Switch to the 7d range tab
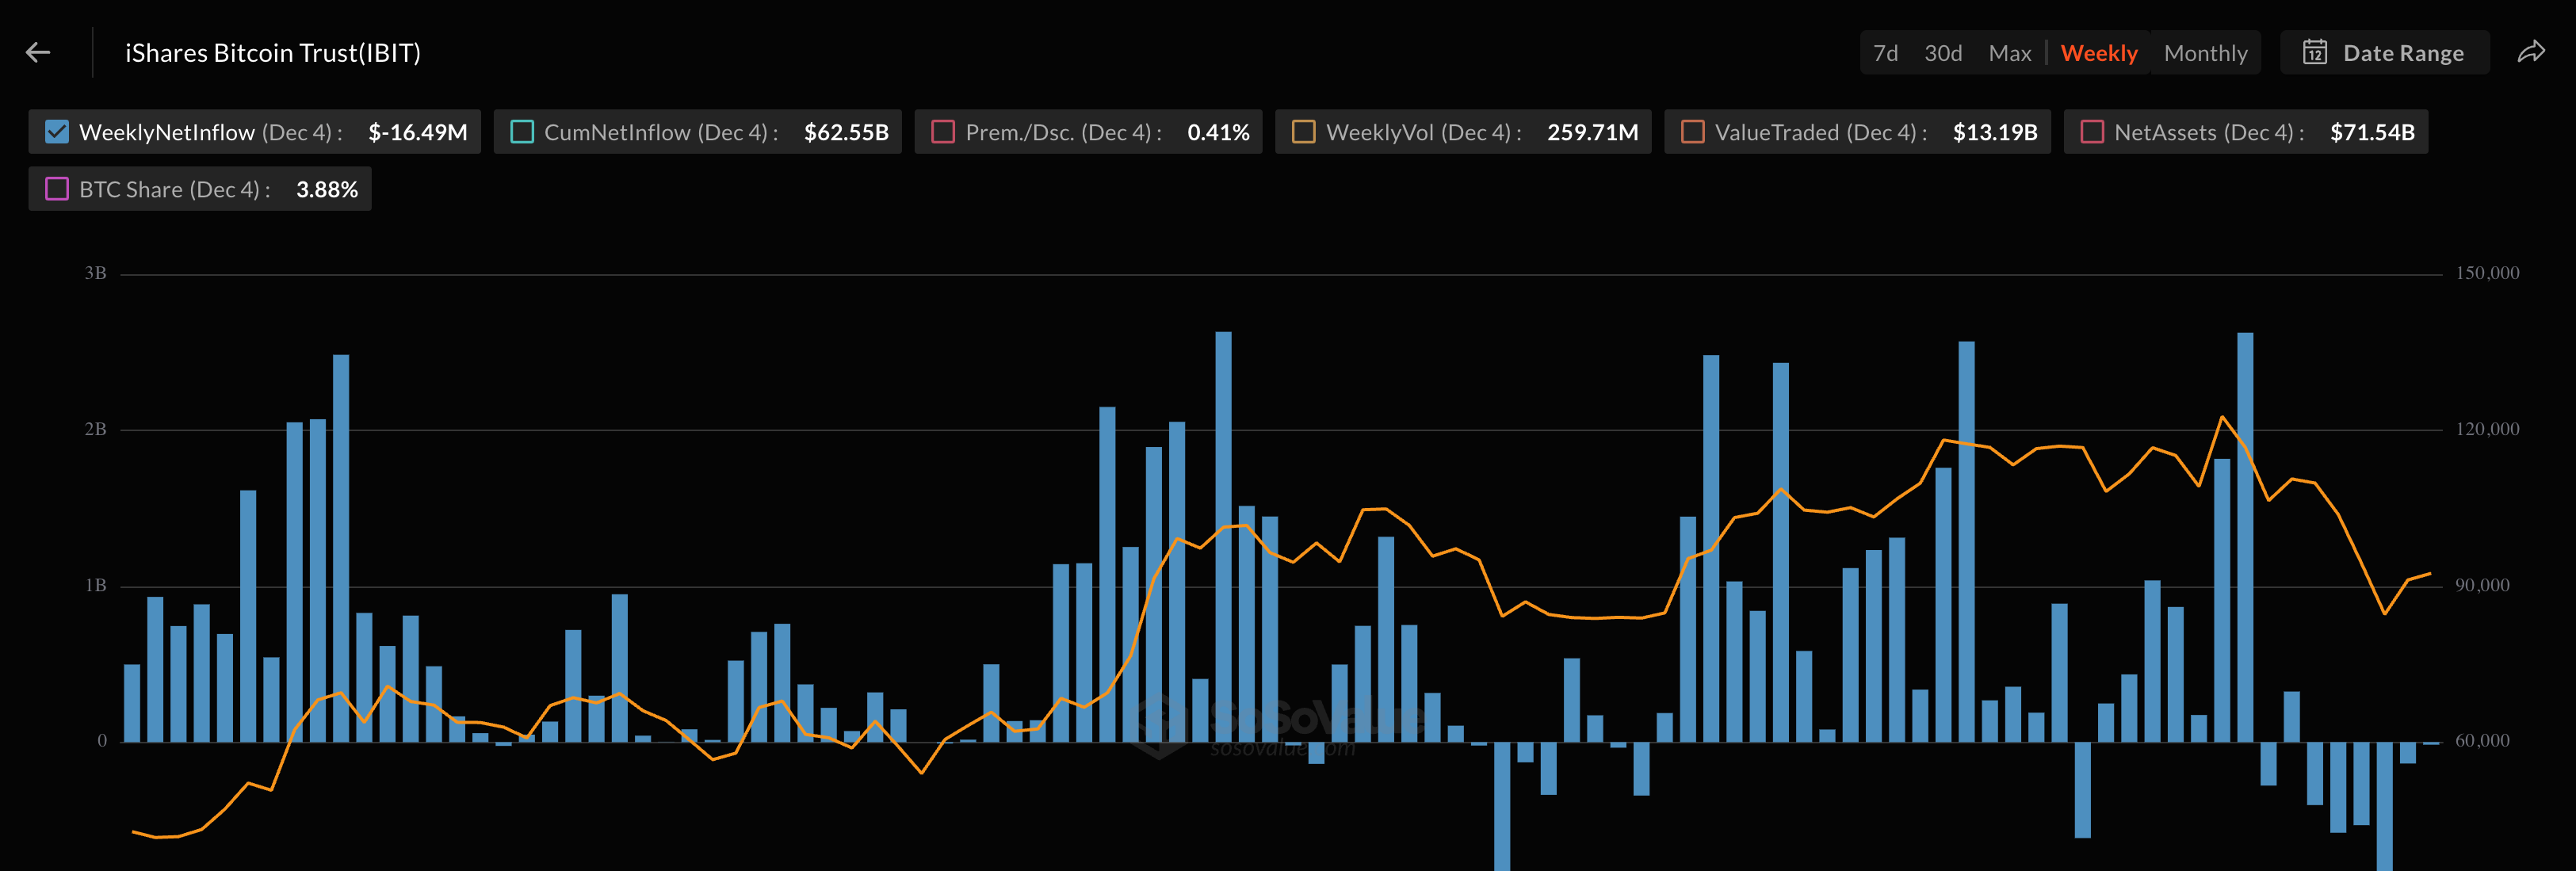2576x871 pixels. point(1885,53)
